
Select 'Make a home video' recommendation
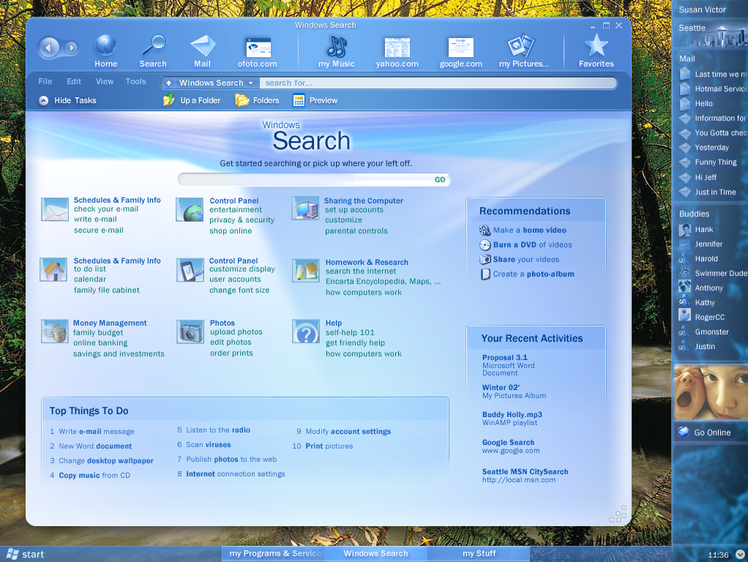click(523, 230)
